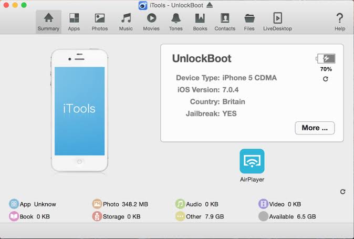Open the Summary tab
Viewport: 354px width, 239px height.
48,22
